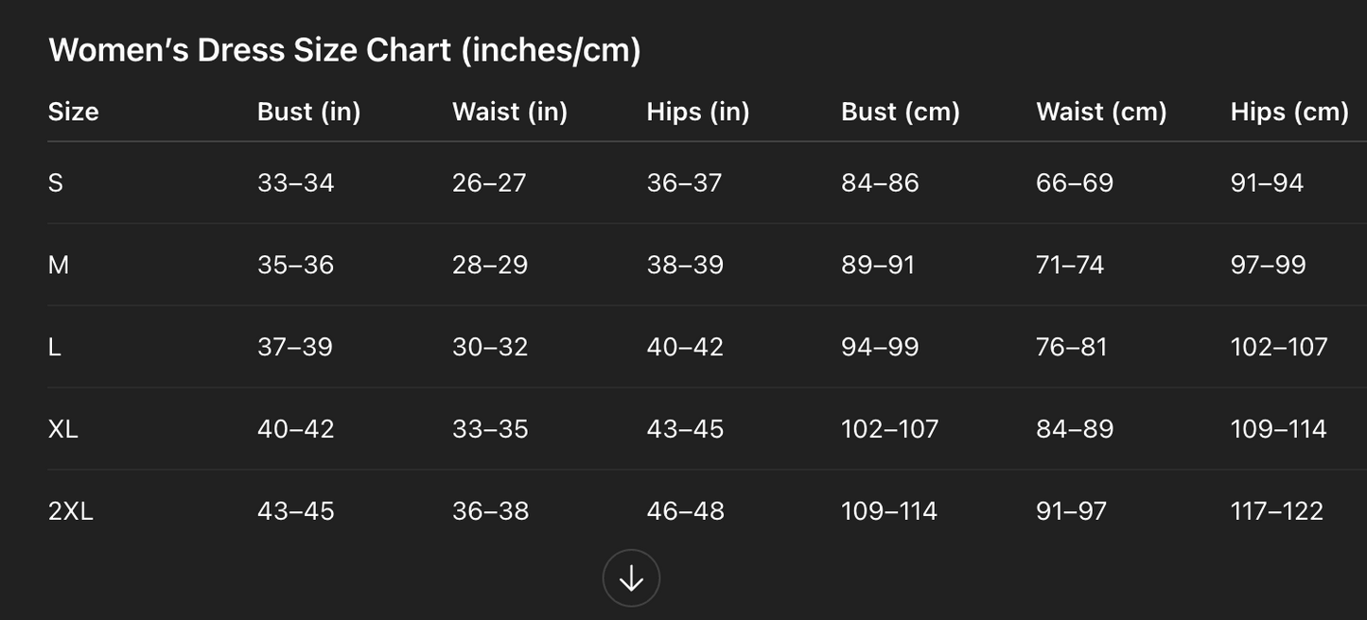The image size is (1367, 620).
Task: Click the 33–34 bust value for size S
Action: 295,182
